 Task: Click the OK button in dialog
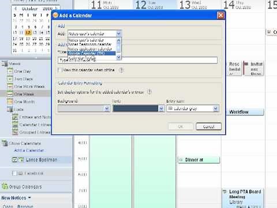(181, 127)
